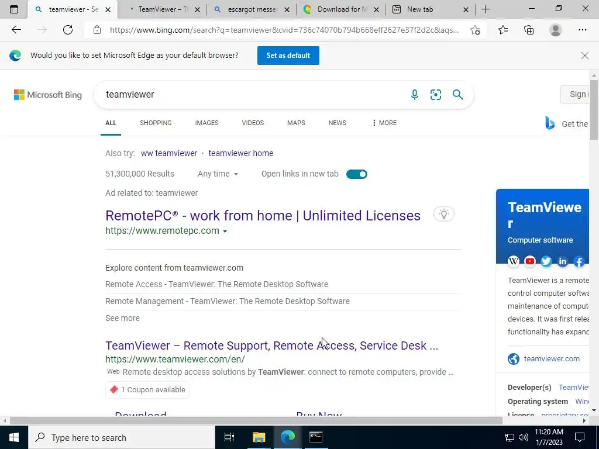Image resolution: width=599 pixels, height=449 pixels.
Task: Open the lightbulb ad info icon
Action: click(x=443, y=214)
